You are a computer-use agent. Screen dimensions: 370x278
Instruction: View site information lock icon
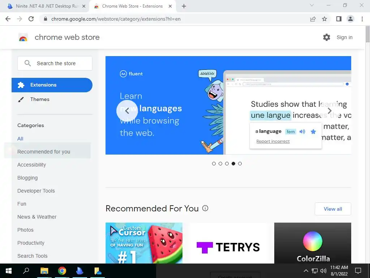[46, 19]
